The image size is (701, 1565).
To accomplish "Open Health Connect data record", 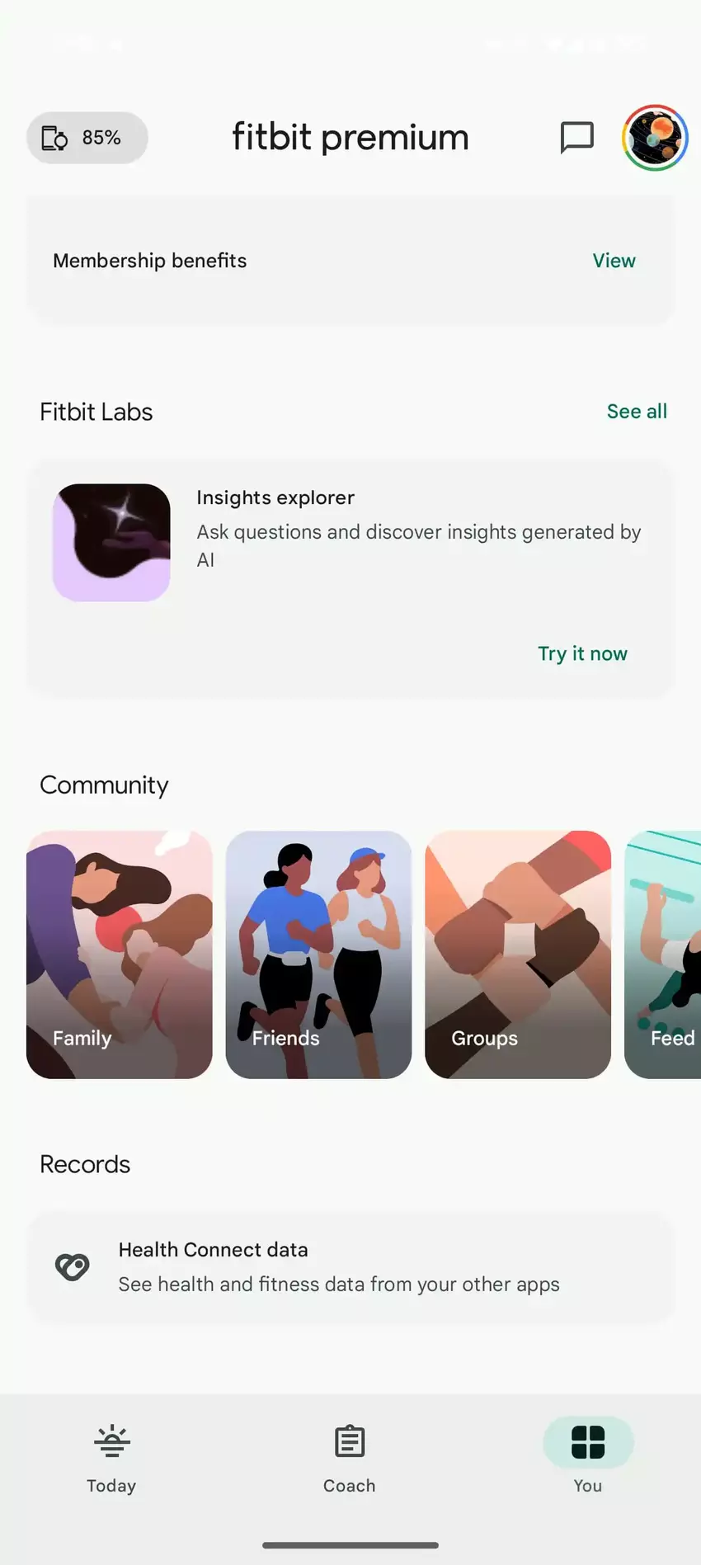I will click(350, 1267).
